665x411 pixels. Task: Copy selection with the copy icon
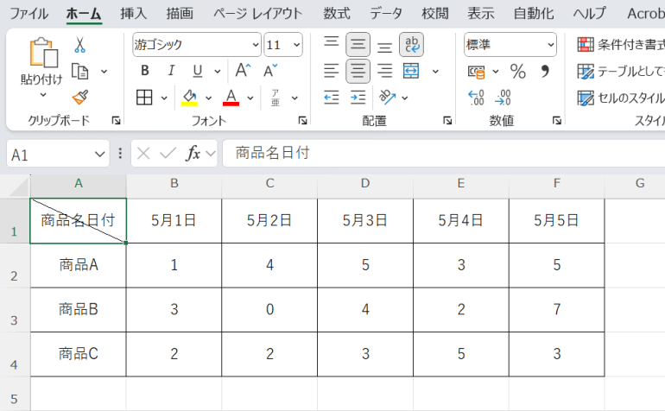(x=79, y=72)
